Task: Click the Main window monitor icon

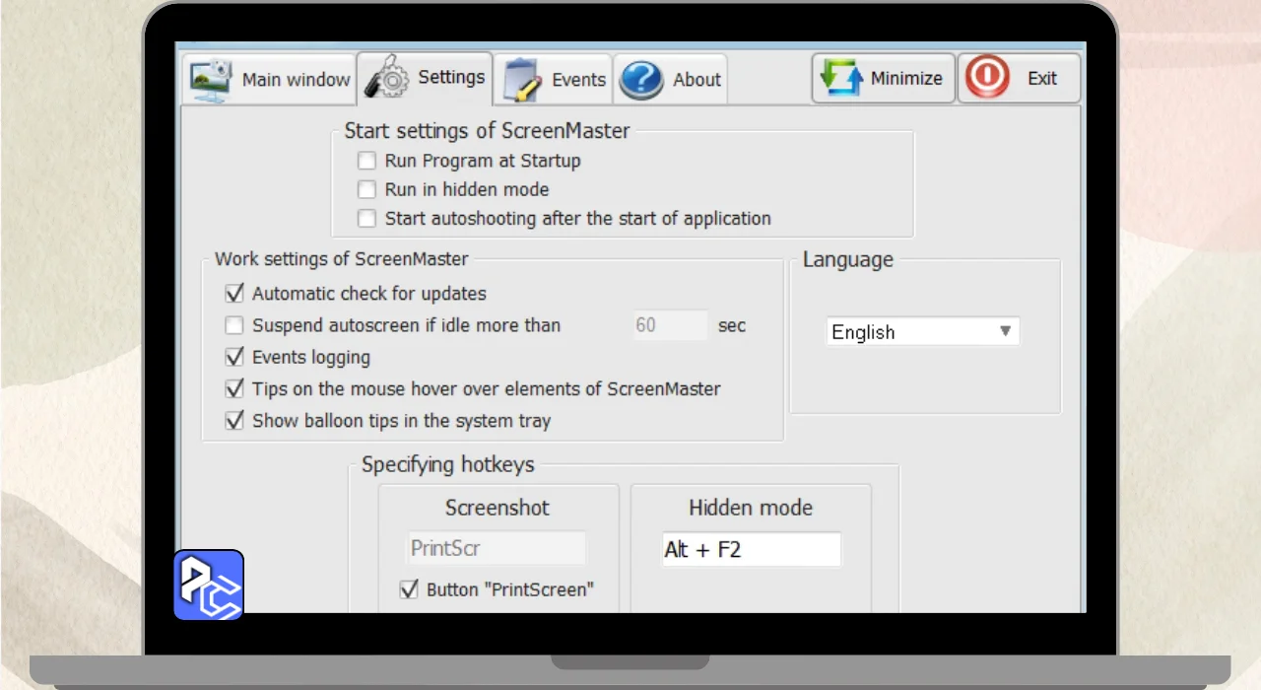Action: click(x=211, y=79)
